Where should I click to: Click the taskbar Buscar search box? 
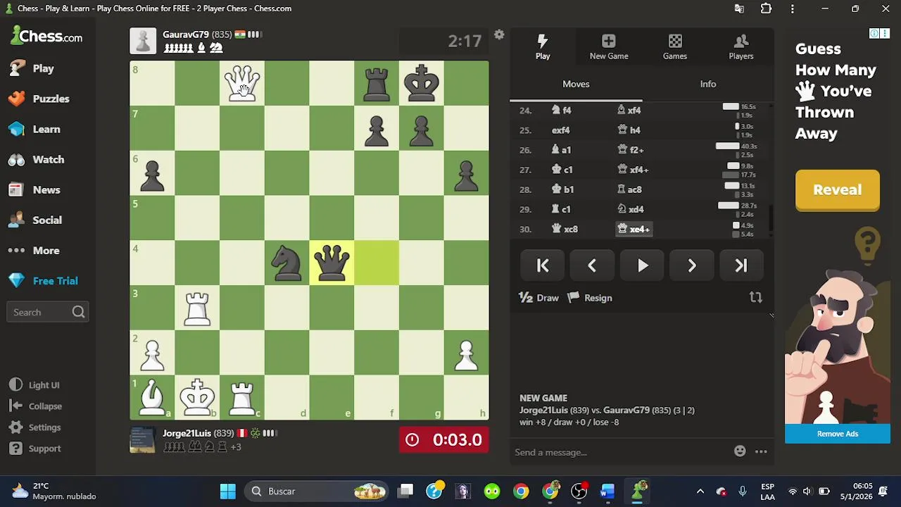click(x=317, y=491)
